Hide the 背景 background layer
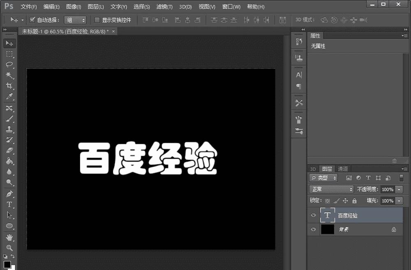The width and height of the screenshot is (411, 270). [x=313, y=229]
